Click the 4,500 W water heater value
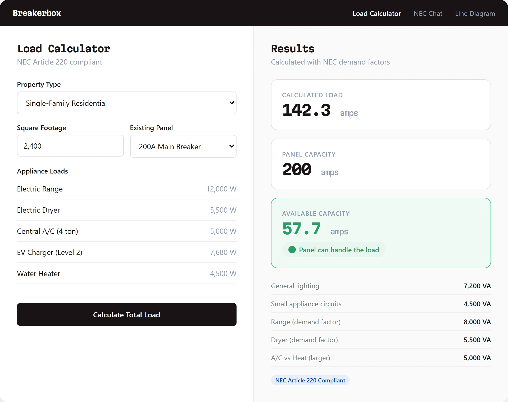This screenshot has height=402, width=508. coord(223,273)
